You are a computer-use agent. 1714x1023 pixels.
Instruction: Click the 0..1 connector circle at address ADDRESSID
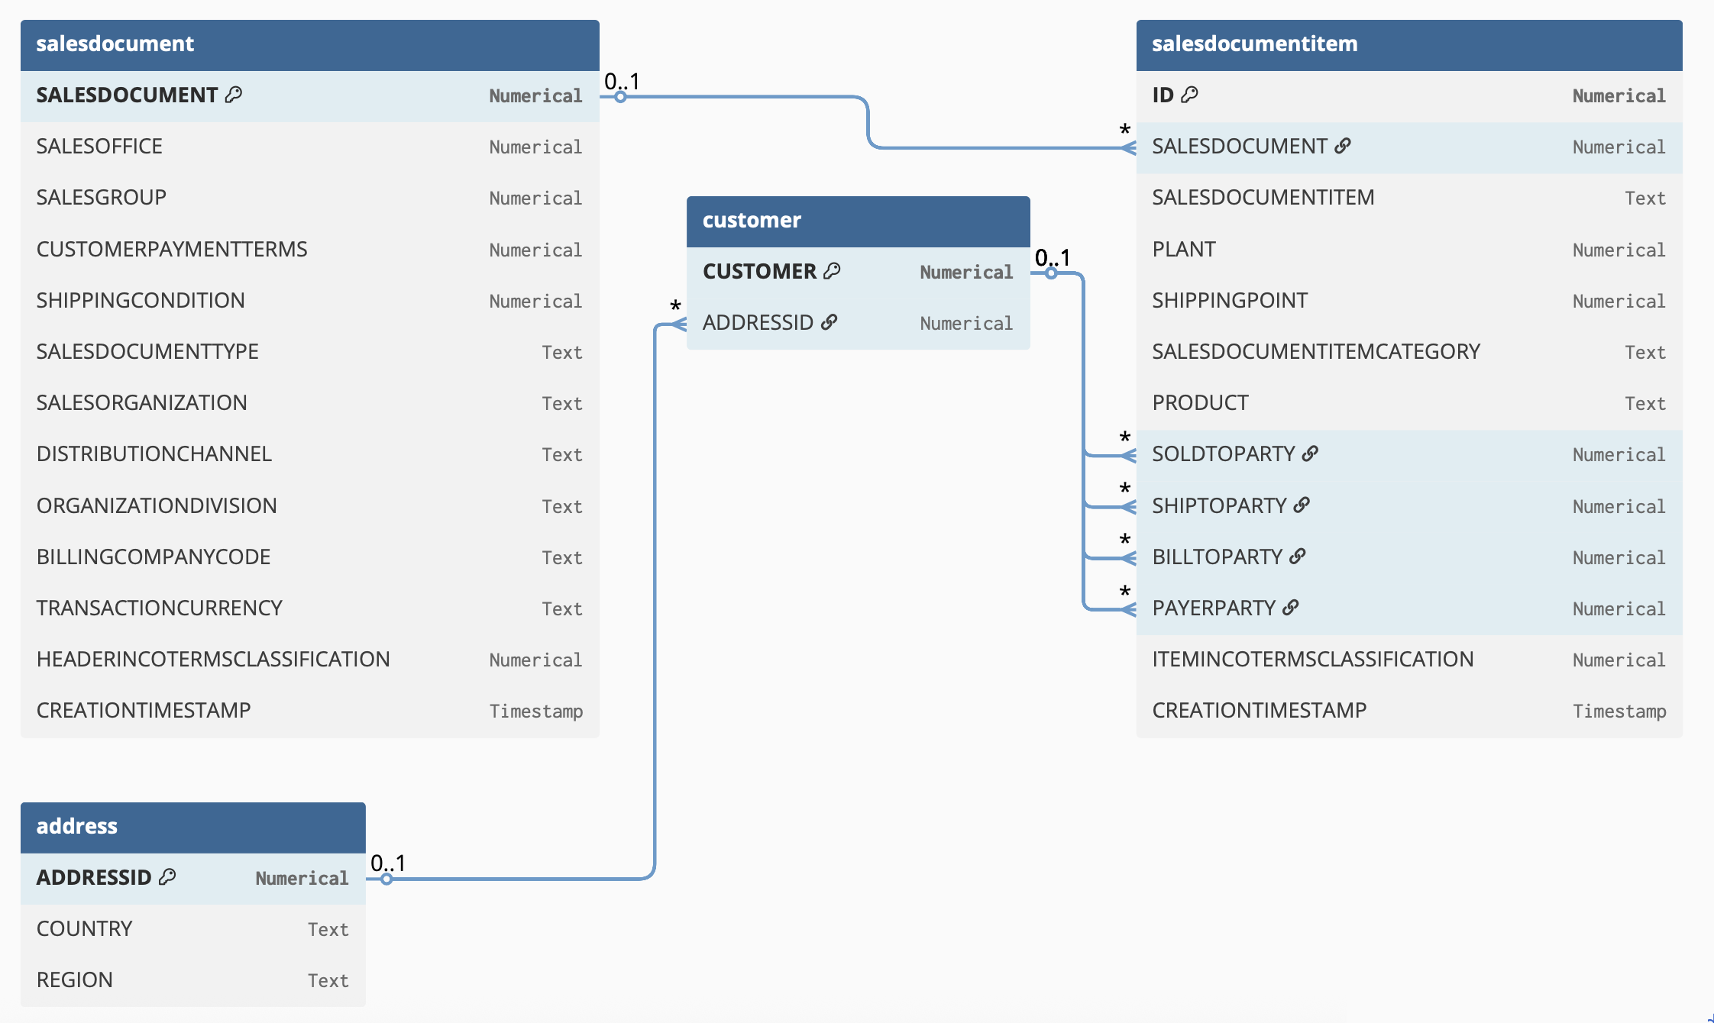pos(386,879)
